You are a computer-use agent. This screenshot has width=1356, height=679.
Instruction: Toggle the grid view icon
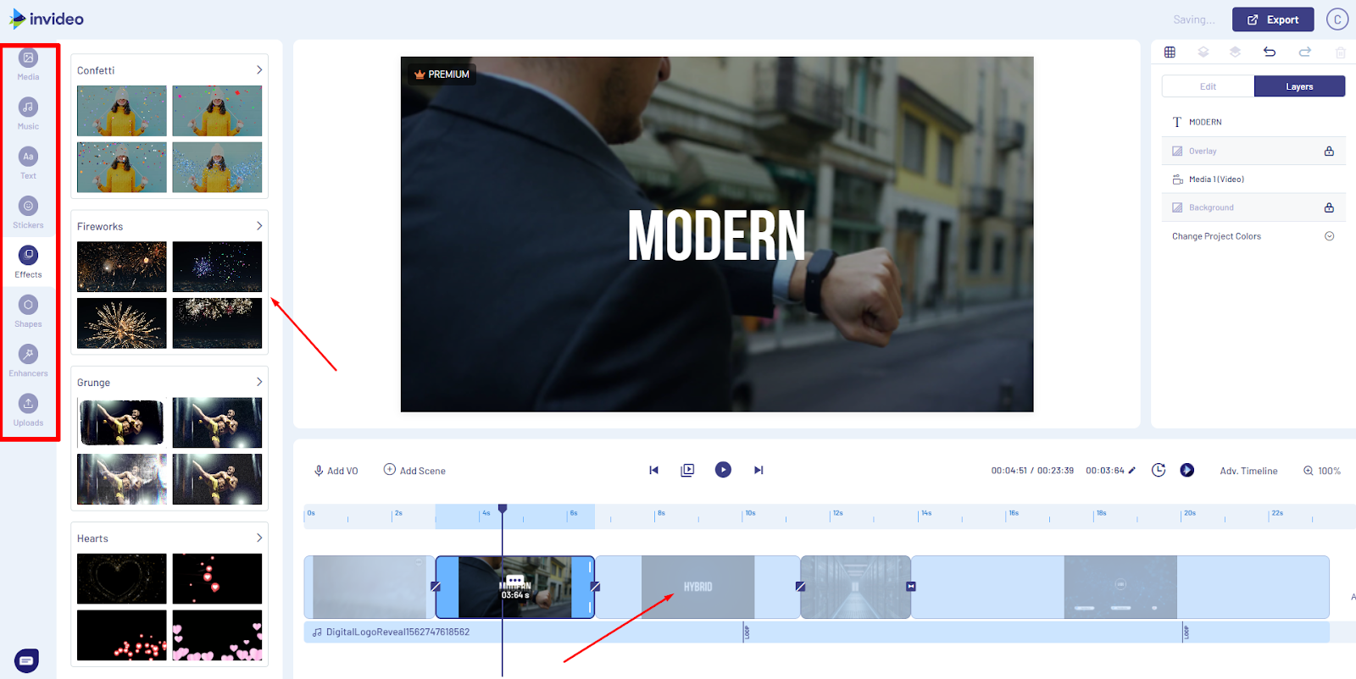point(1170,52)
